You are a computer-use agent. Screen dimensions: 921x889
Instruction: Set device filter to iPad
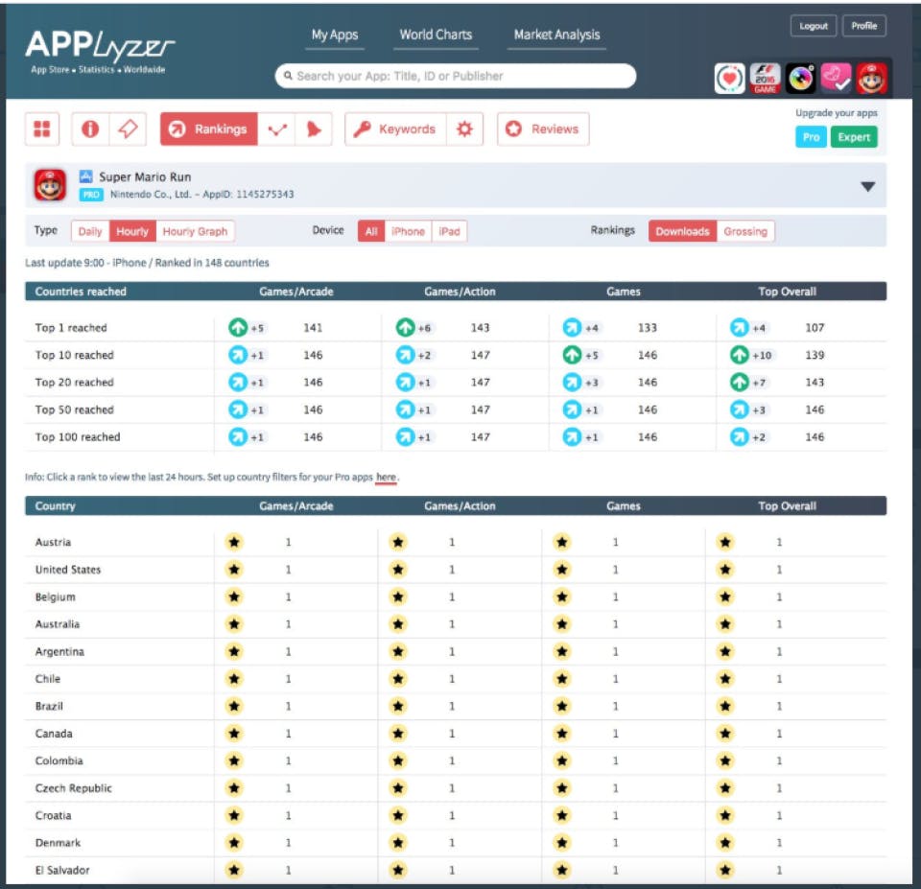click(x=449, y=231)
